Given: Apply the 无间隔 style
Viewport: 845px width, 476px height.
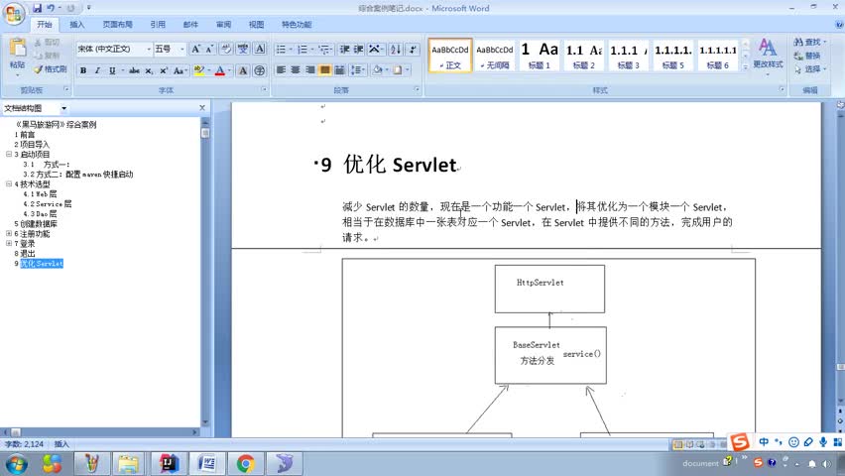Looking at the screenshot, I should 495,55.
